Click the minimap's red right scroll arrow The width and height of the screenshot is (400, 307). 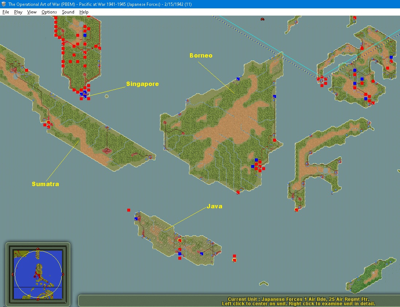(63, 274)
